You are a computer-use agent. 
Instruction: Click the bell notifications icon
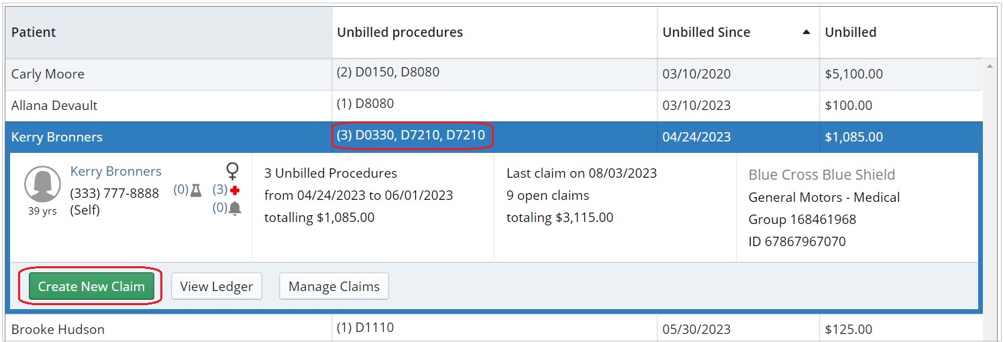click(235, 209)
